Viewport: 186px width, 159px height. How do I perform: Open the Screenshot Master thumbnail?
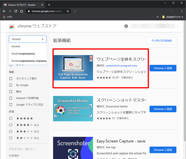coord(73,109)
